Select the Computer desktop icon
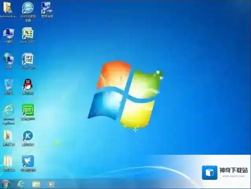 (x=8, y=34)
